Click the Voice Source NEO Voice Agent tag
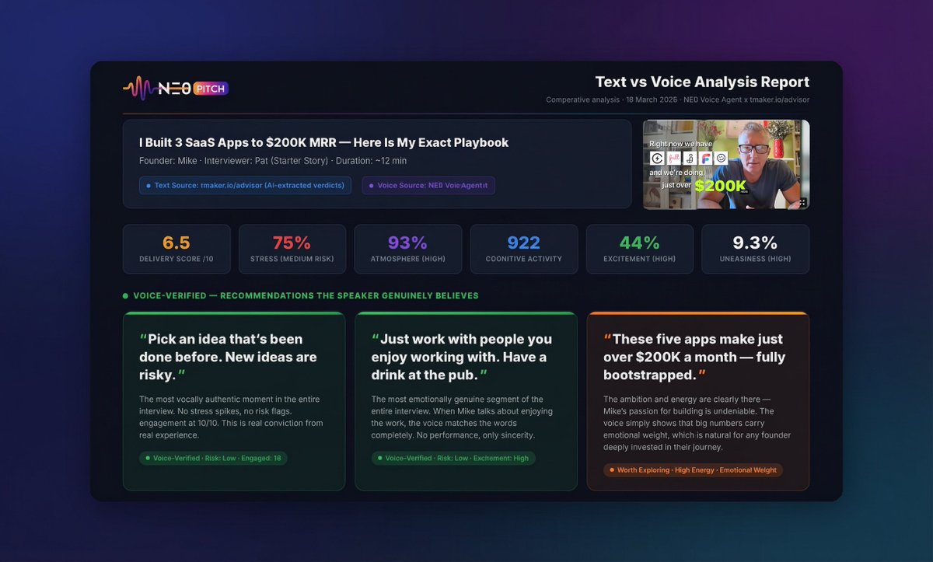 [428, 186]
